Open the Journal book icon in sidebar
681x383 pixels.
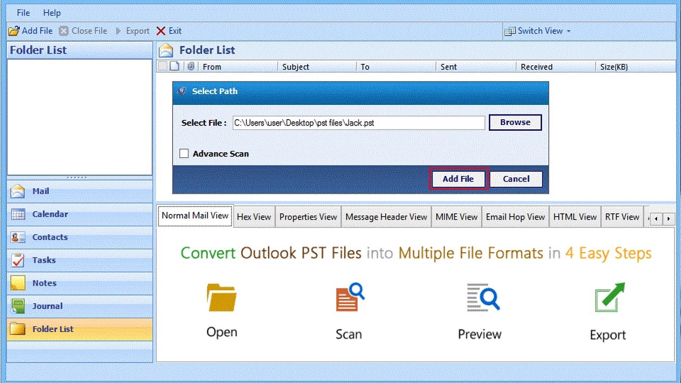tap(18, 306)
